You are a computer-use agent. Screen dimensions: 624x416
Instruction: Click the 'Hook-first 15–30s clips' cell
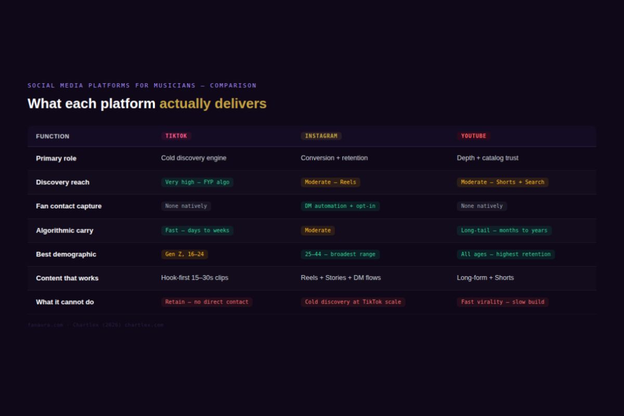[x=194, y=278]
